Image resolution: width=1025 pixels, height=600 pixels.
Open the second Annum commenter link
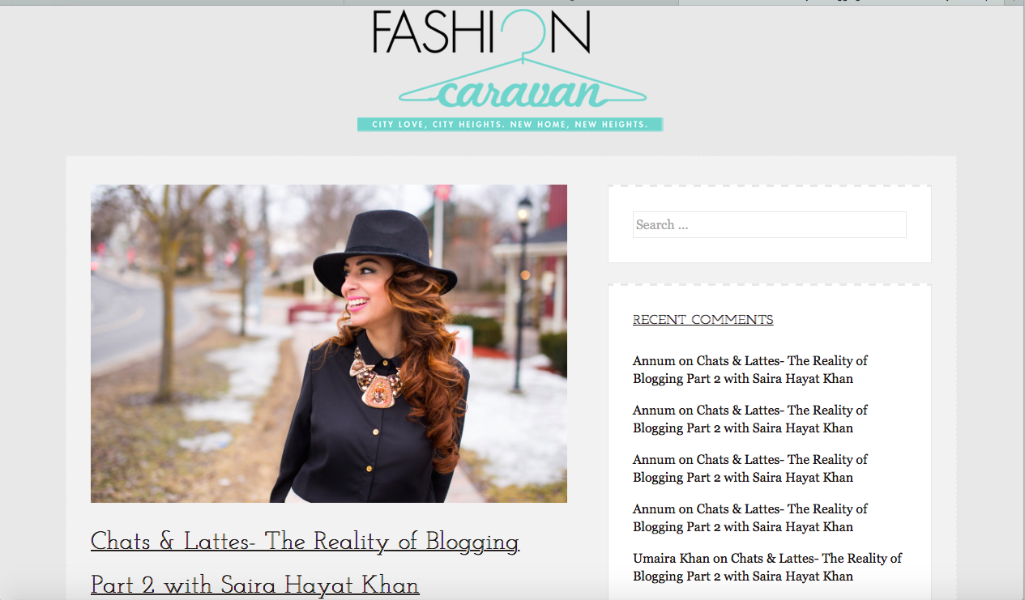point(654,411)
